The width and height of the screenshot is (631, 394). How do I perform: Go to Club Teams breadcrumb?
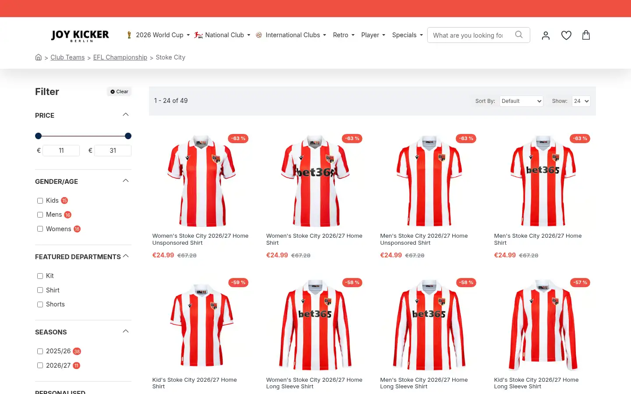point(67,57)
